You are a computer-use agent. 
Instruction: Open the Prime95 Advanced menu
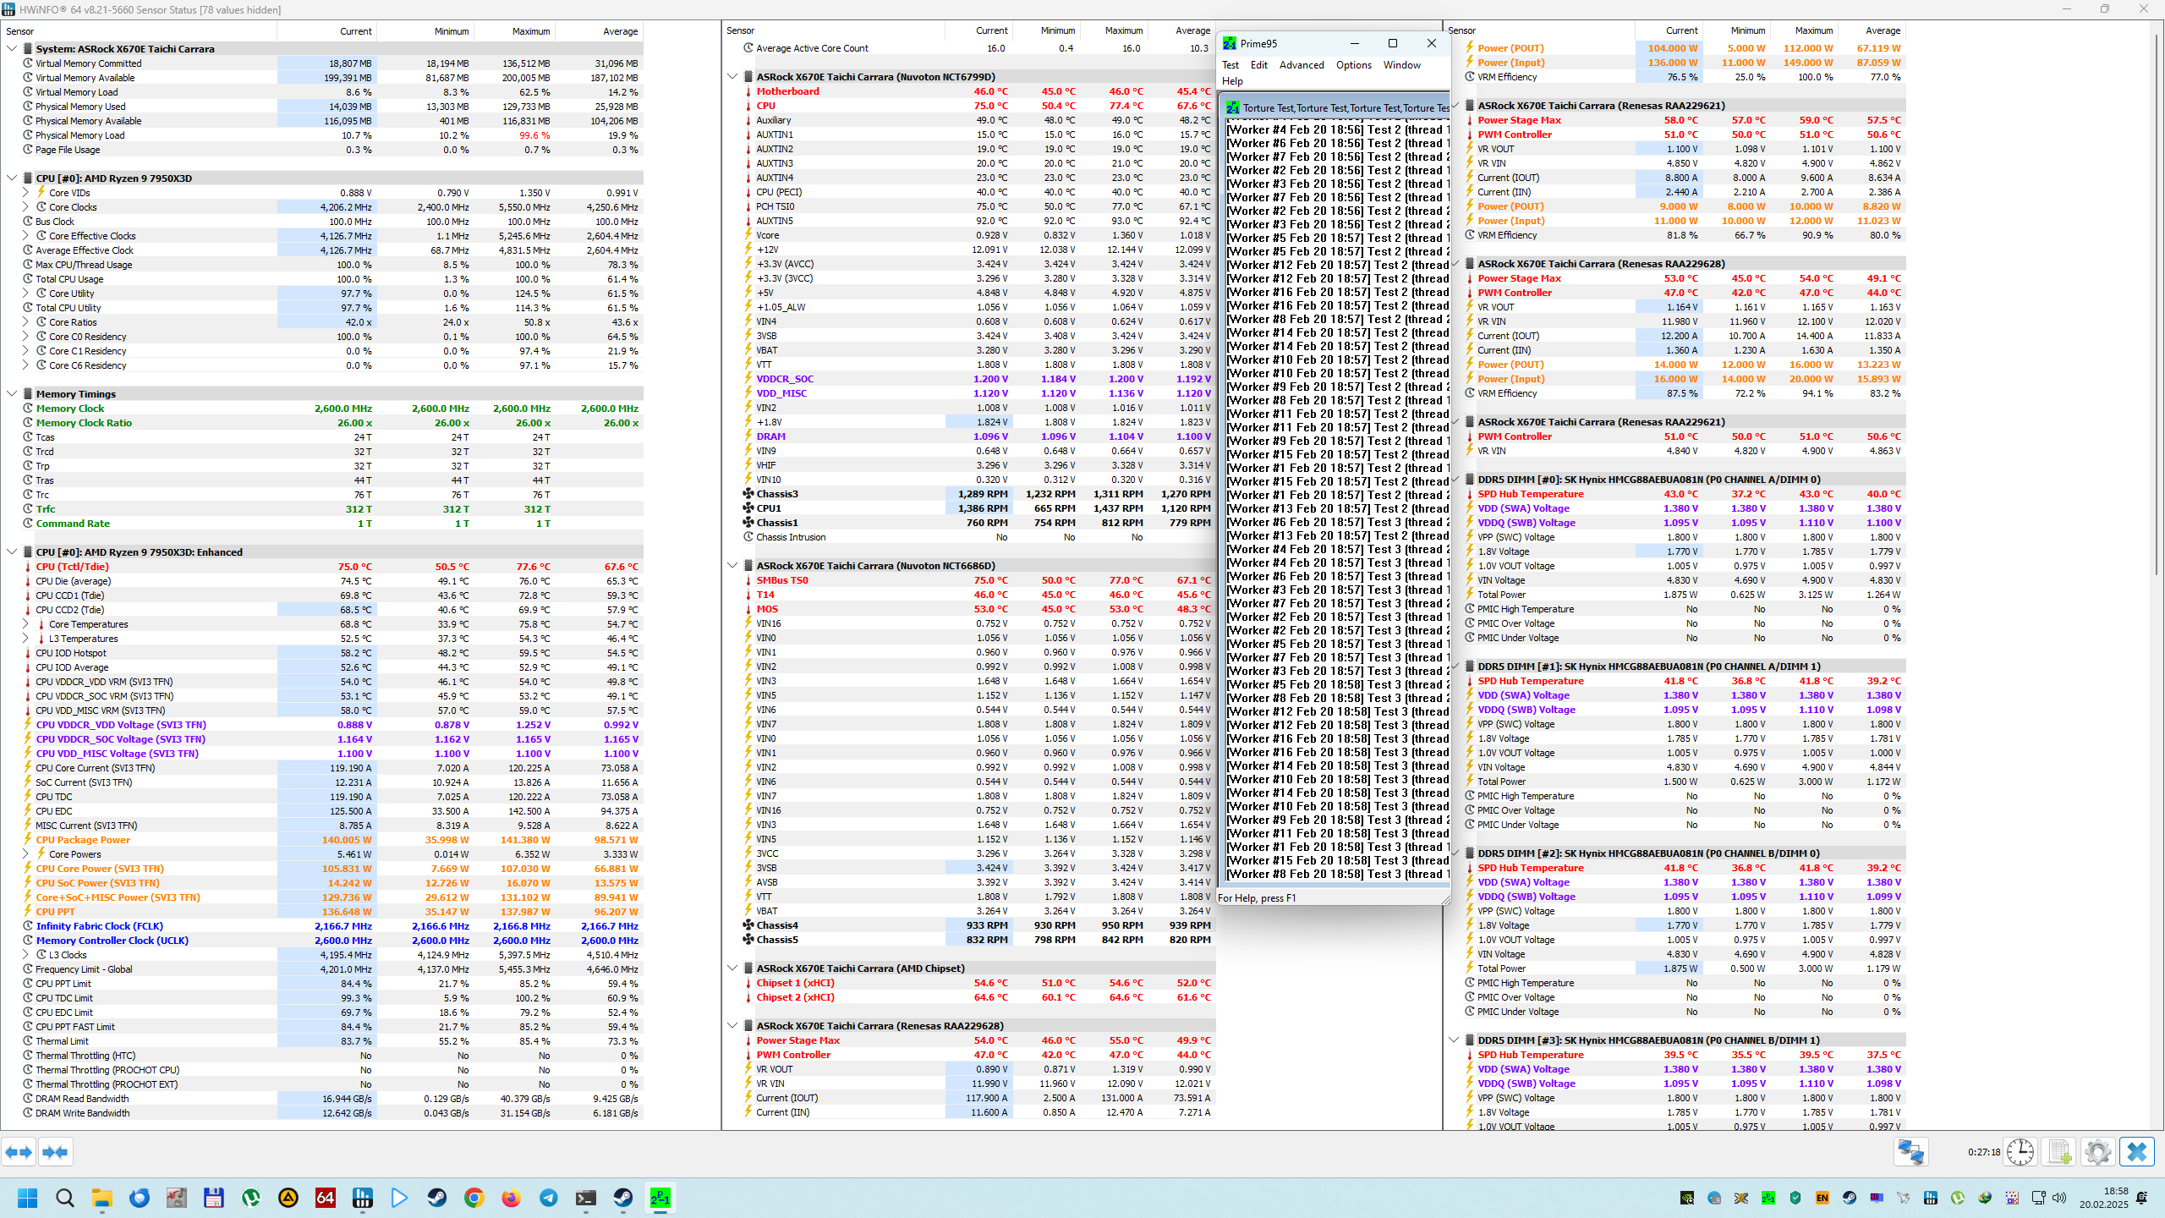tap(1301, 65)
